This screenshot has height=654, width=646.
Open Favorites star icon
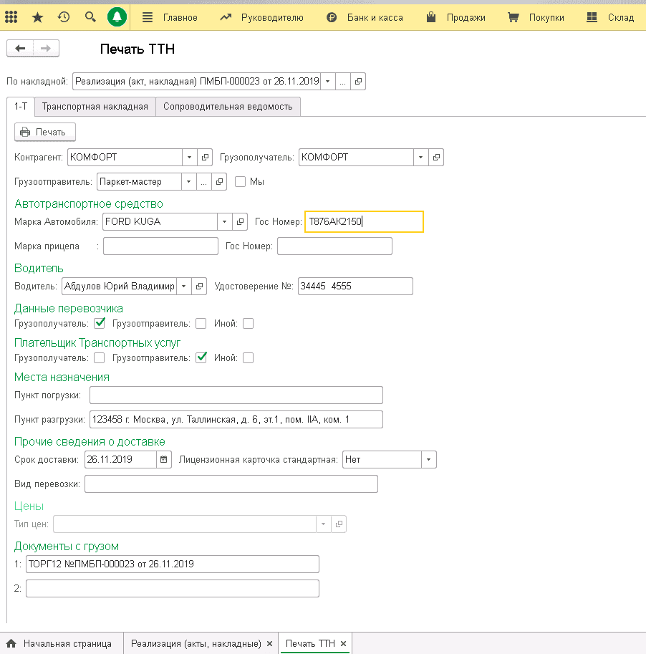[x=37, y=17]
